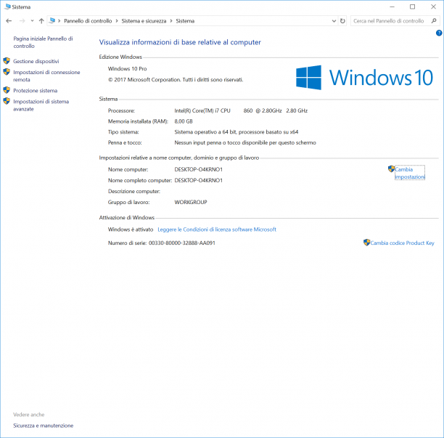Click shield icon beside Gestione dispositivi
Viewport: 444px width, 438px height.
pyautogui.click(x=7, y=61)
